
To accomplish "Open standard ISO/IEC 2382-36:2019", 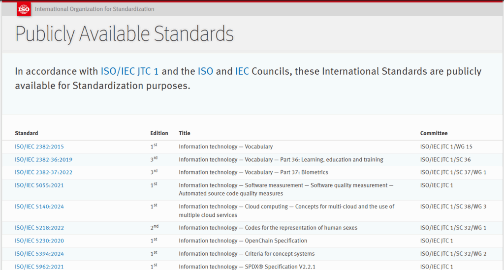I will click(x=43, y=159).
